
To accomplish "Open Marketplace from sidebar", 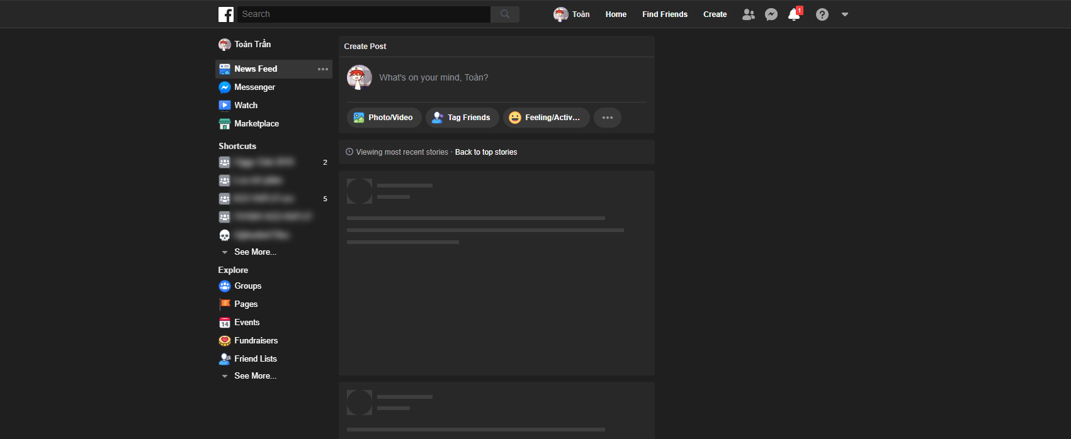I will (256, 124).
